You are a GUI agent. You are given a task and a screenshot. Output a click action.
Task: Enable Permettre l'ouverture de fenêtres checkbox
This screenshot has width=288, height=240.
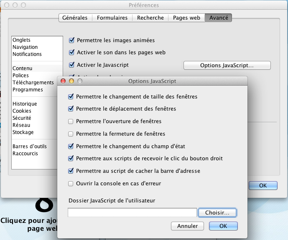[71, 121]
